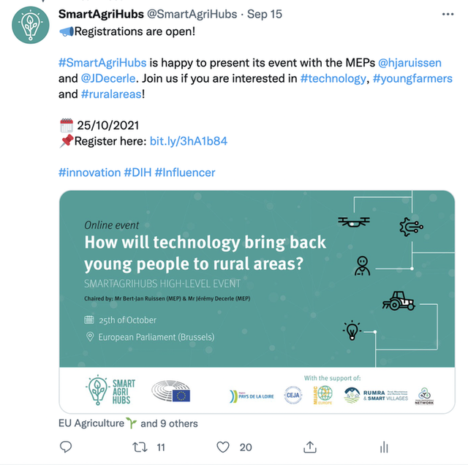Click the reply speech bubble icon

(x=66, y=447)
